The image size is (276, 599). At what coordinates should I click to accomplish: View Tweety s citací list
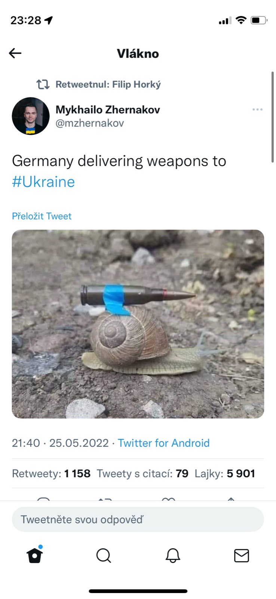click(142, 474)
